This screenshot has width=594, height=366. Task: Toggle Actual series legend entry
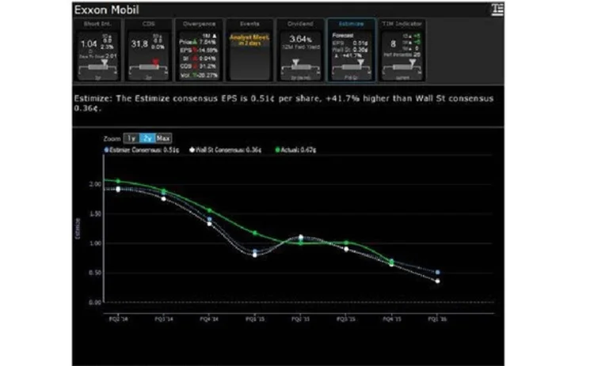pos(296,150)
